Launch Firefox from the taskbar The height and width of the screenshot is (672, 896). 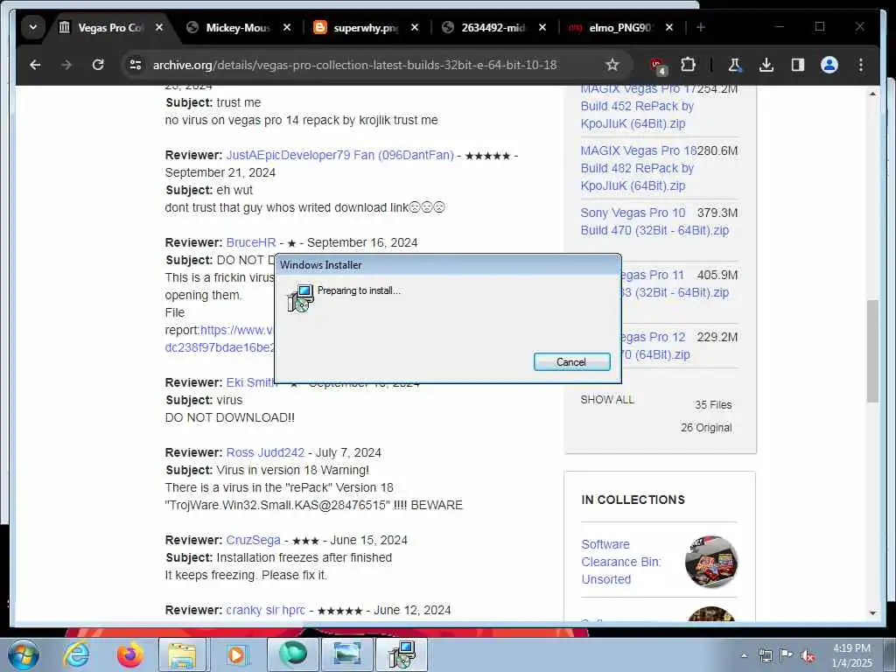pos(130,654)
